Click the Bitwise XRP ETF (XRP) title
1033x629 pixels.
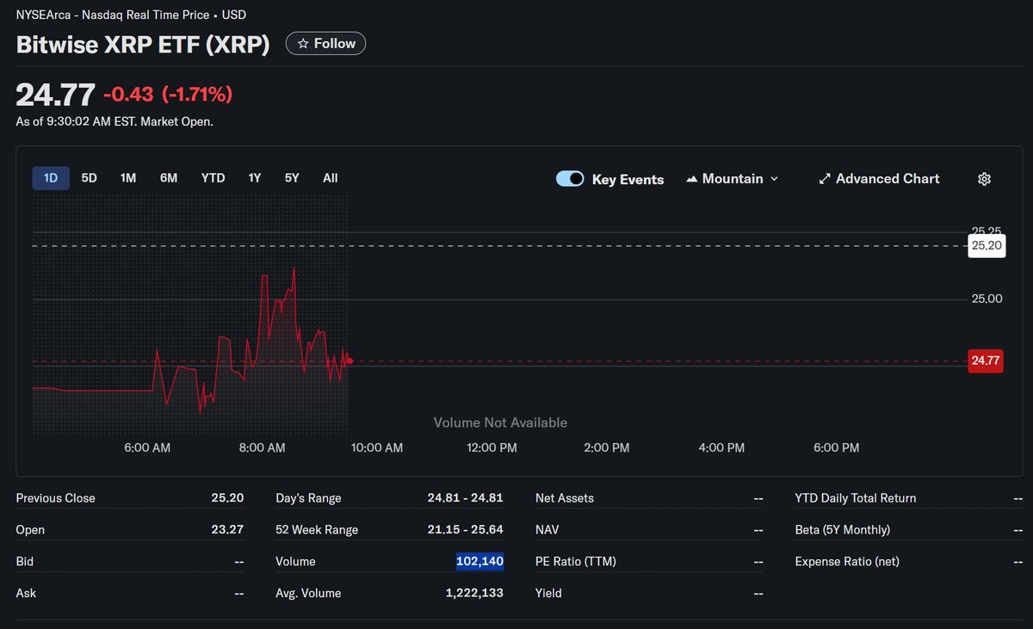(143, 45)
